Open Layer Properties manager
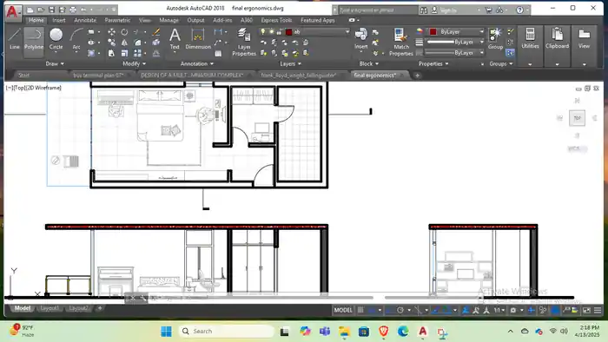608x342 pixels. 244,43
